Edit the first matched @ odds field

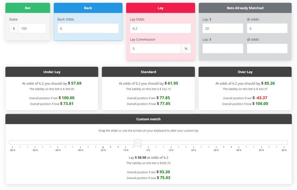[x=267, y=29]
